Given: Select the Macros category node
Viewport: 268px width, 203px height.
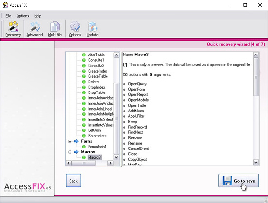Looking at the screenshot, I should pos(88,152).
